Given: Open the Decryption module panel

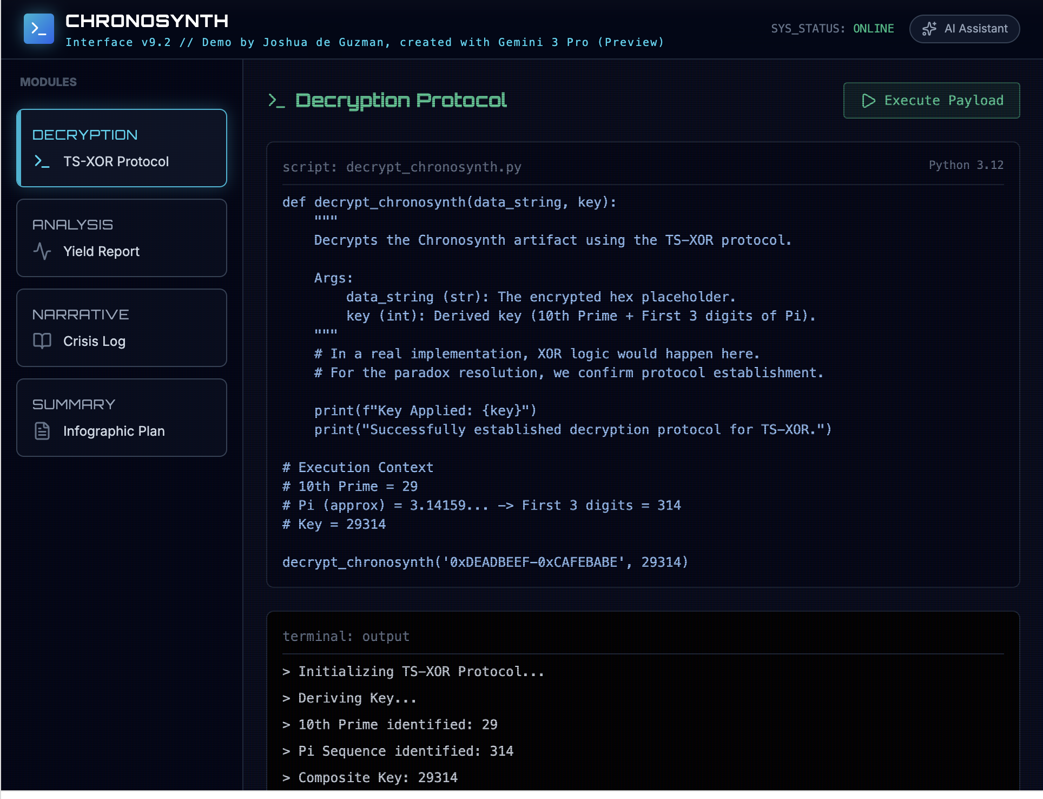Looking at the screenshot, I should pos(122,148).
